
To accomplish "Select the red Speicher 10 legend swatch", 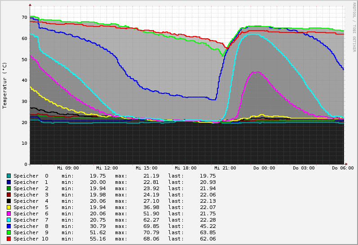I will point(9,239).
